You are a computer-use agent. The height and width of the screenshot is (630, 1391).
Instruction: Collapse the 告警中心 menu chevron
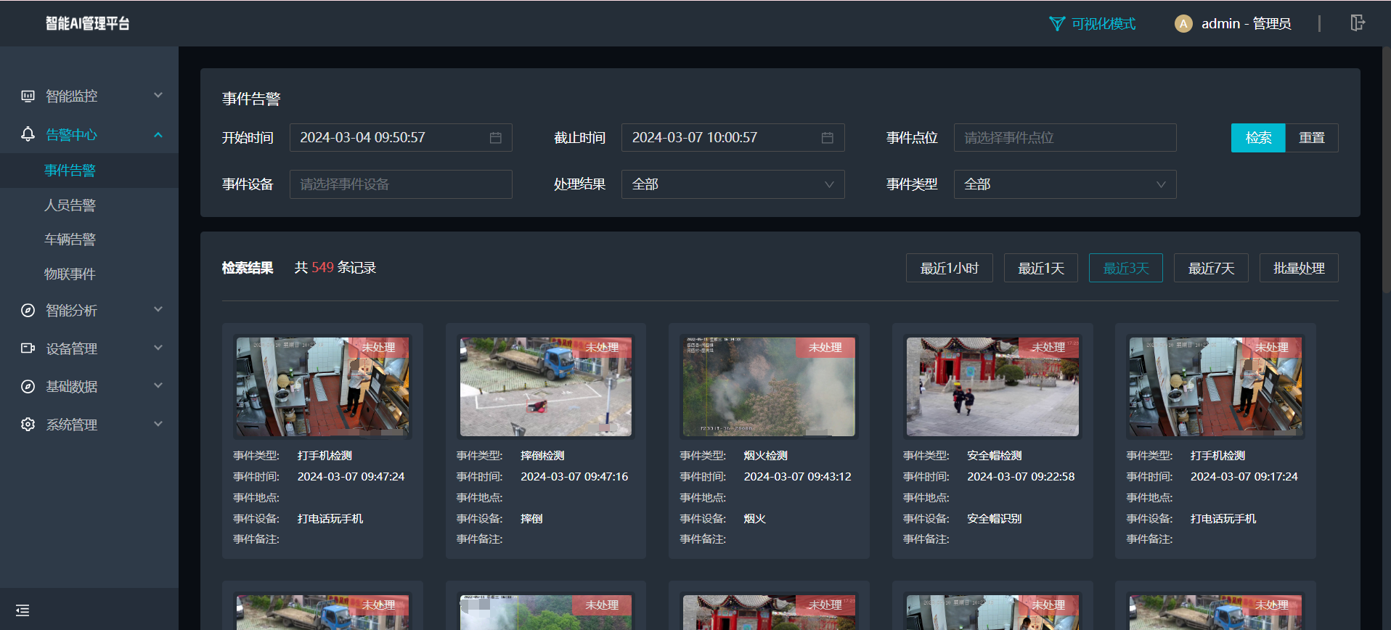[x=158, y=135]
